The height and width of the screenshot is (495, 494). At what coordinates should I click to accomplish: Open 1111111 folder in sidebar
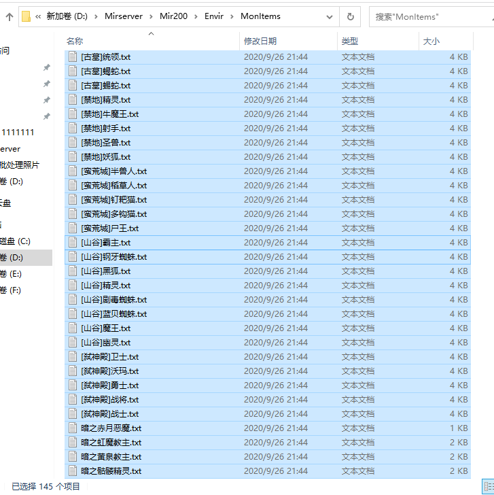coord(18,133)
